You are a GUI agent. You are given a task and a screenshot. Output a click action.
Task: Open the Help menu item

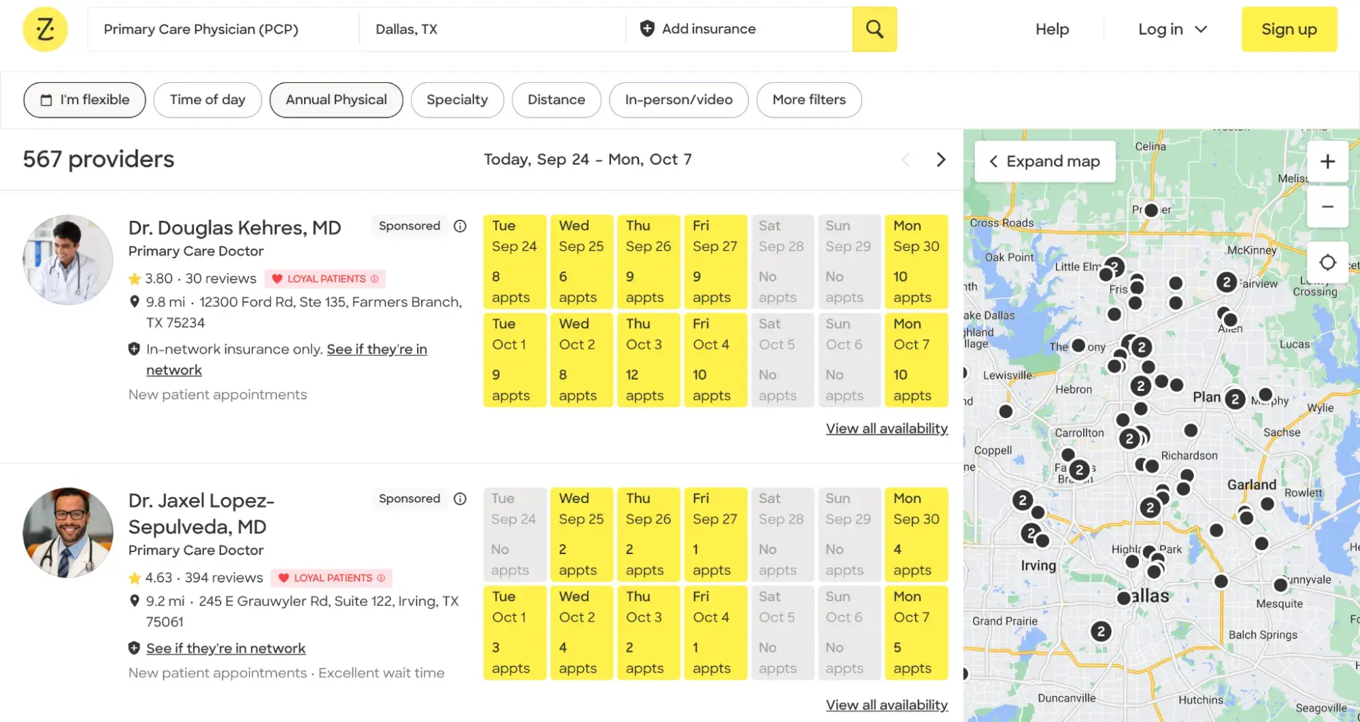[1052, 29]
